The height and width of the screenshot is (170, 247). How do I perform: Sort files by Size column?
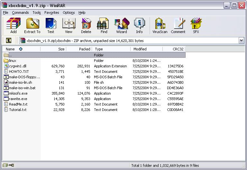53,49
